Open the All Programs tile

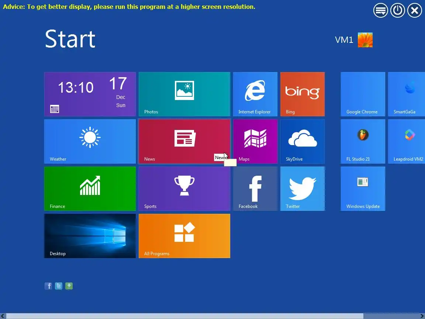coord(184,236)
